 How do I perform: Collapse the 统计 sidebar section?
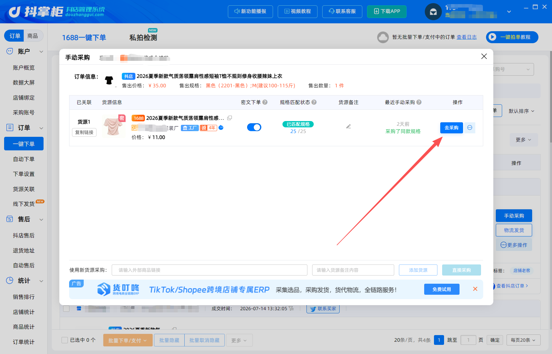point(41,281)
